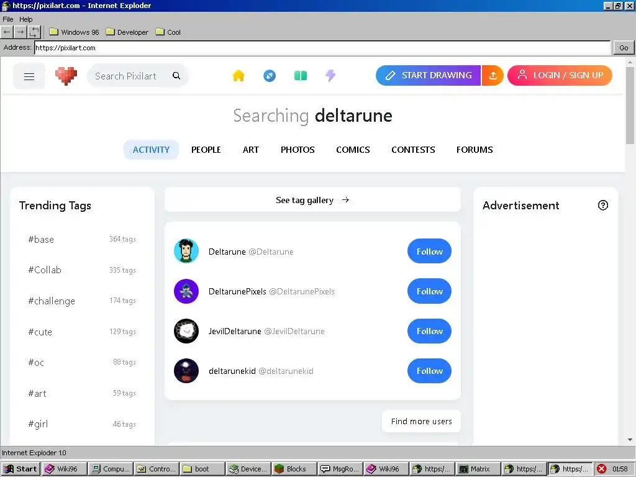Open the @DeltarunePixels username link

click(302, 292)
